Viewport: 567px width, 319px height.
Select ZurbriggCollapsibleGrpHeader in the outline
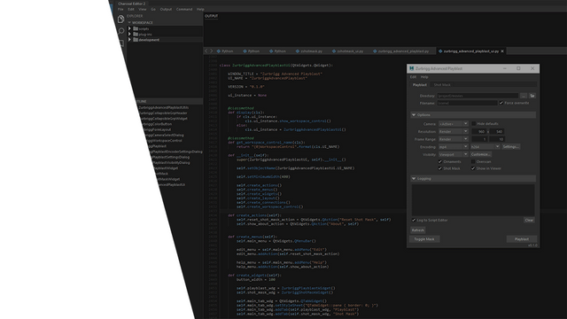(163, 113)
